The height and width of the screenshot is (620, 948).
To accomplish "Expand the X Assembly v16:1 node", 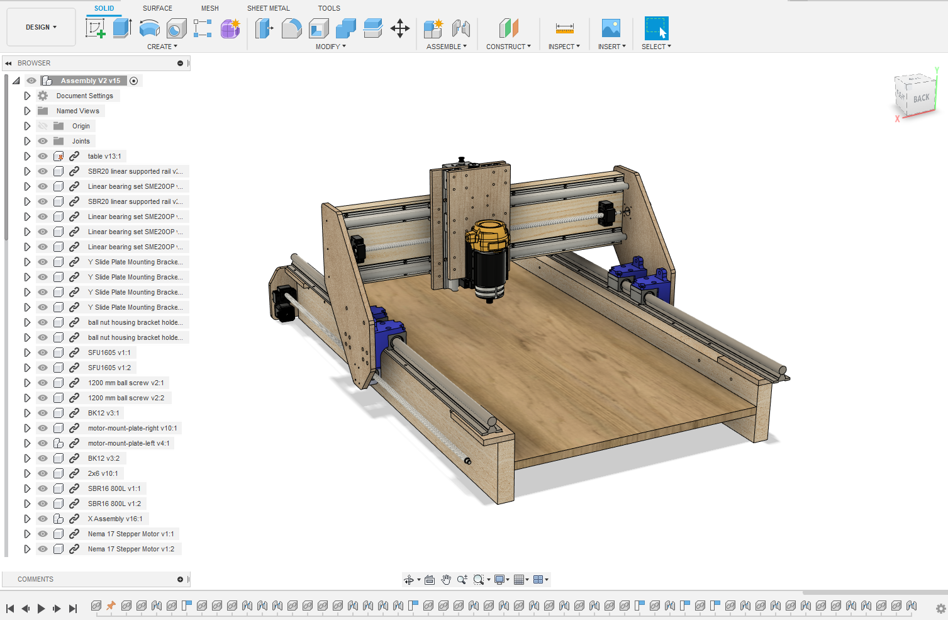I will [27, 519].
